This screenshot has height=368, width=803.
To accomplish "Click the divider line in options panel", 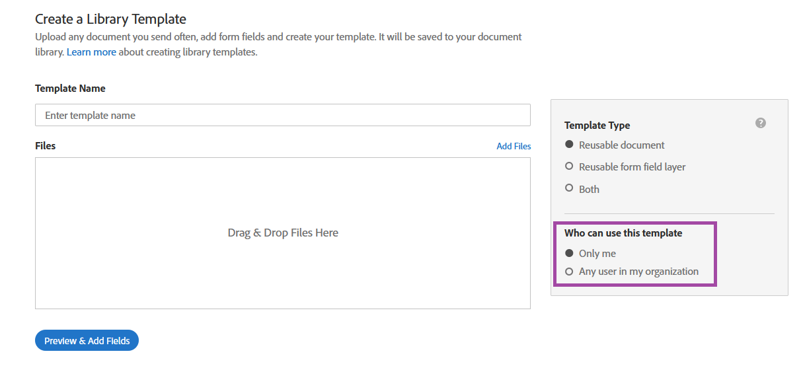I will (x=669, y=213).
